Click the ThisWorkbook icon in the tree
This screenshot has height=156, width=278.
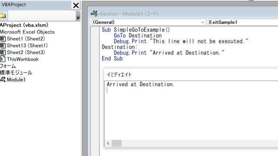pyautogui.click(x=3, y=59)
